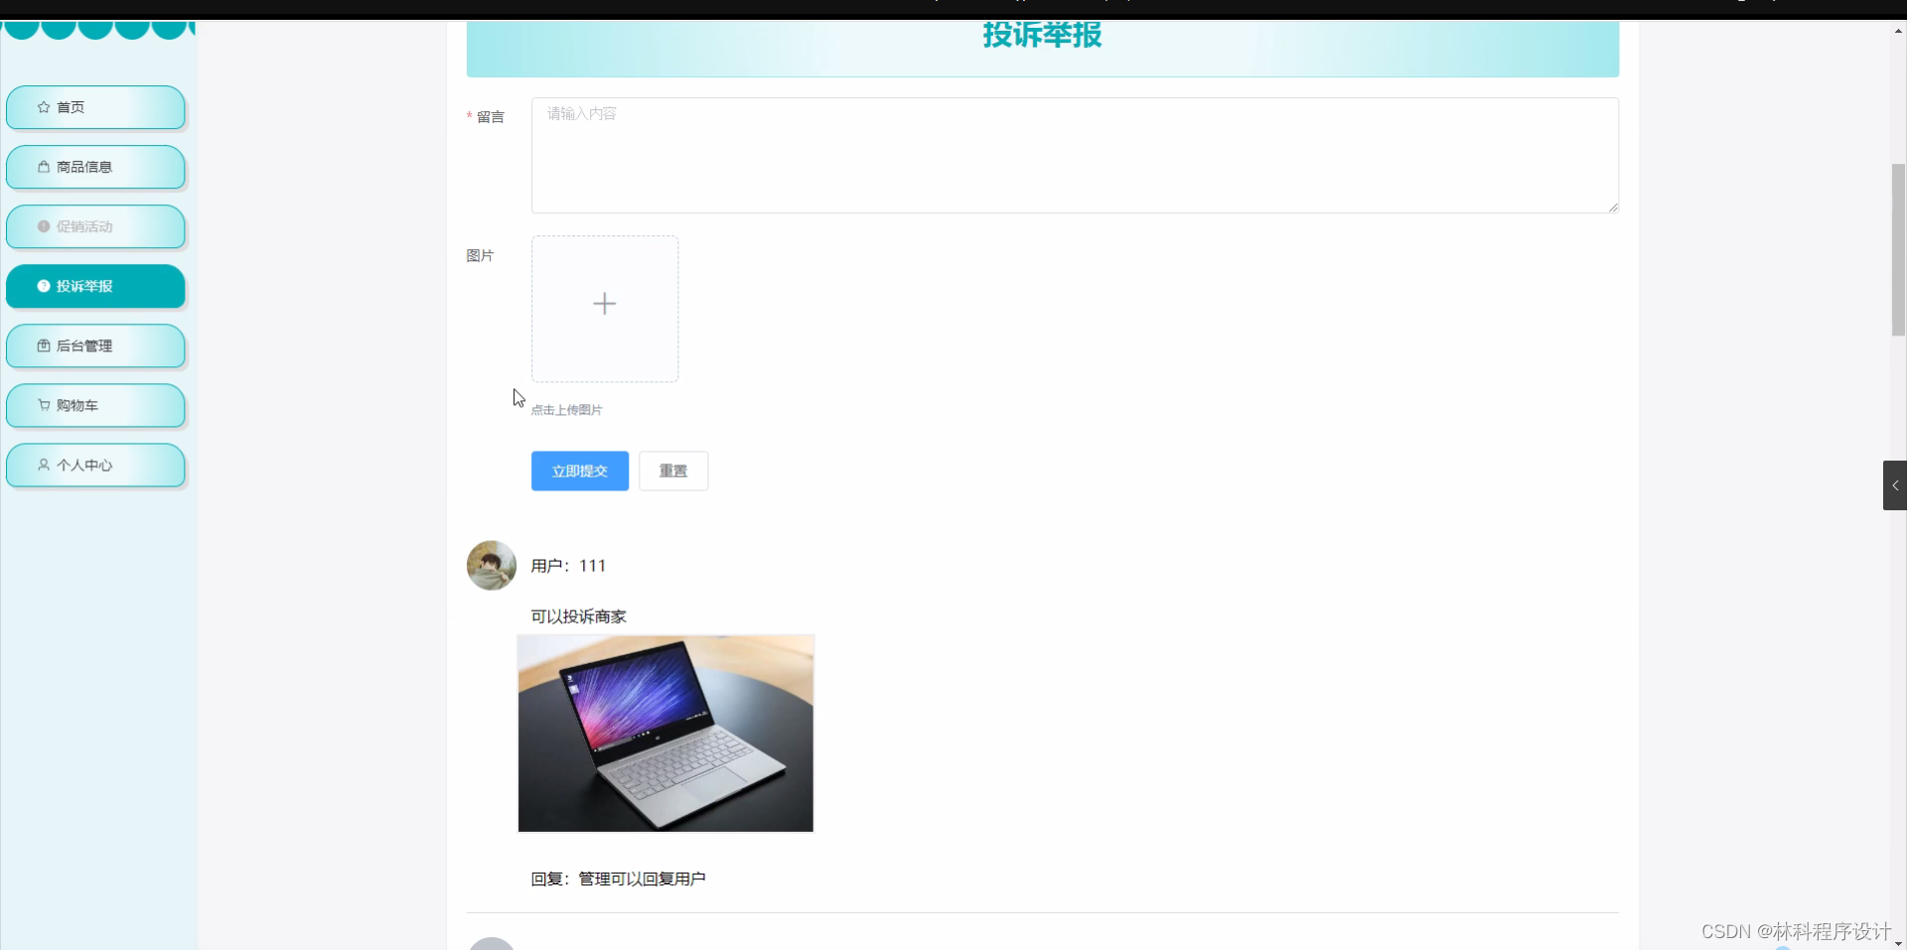Open the 商品信息 menu item
The width and height of the screenshot is (1907, 950).
[95, 167]
